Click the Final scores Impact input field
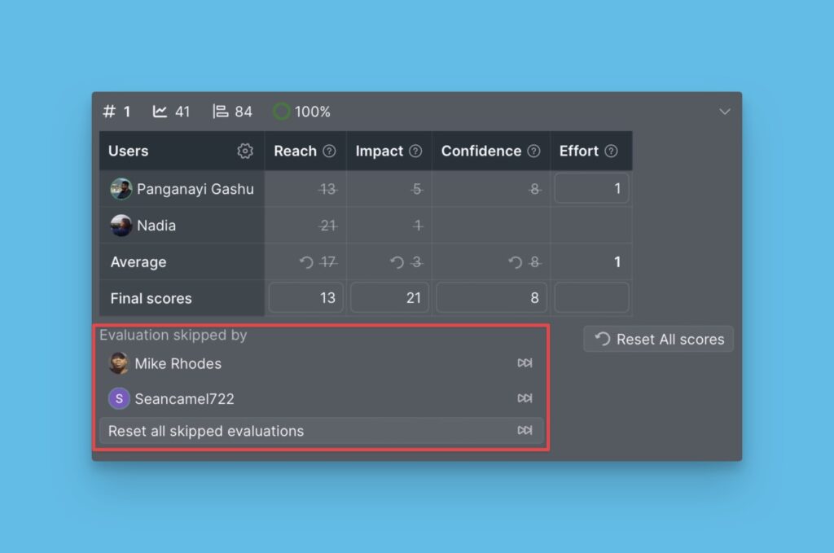 pos(390,298)
